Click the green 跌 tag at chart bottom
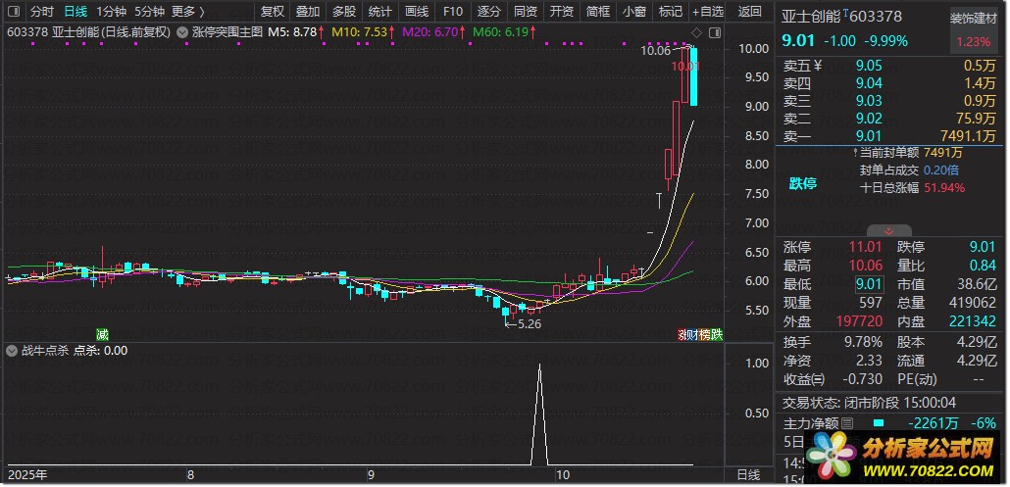This screenshot has width=1010, height=487. 717,334
